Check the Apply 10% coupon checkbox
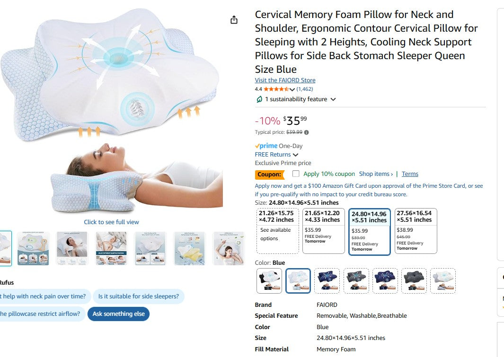Image resolution: width=504 pixels, height=357 pixels. pos(296,174)
